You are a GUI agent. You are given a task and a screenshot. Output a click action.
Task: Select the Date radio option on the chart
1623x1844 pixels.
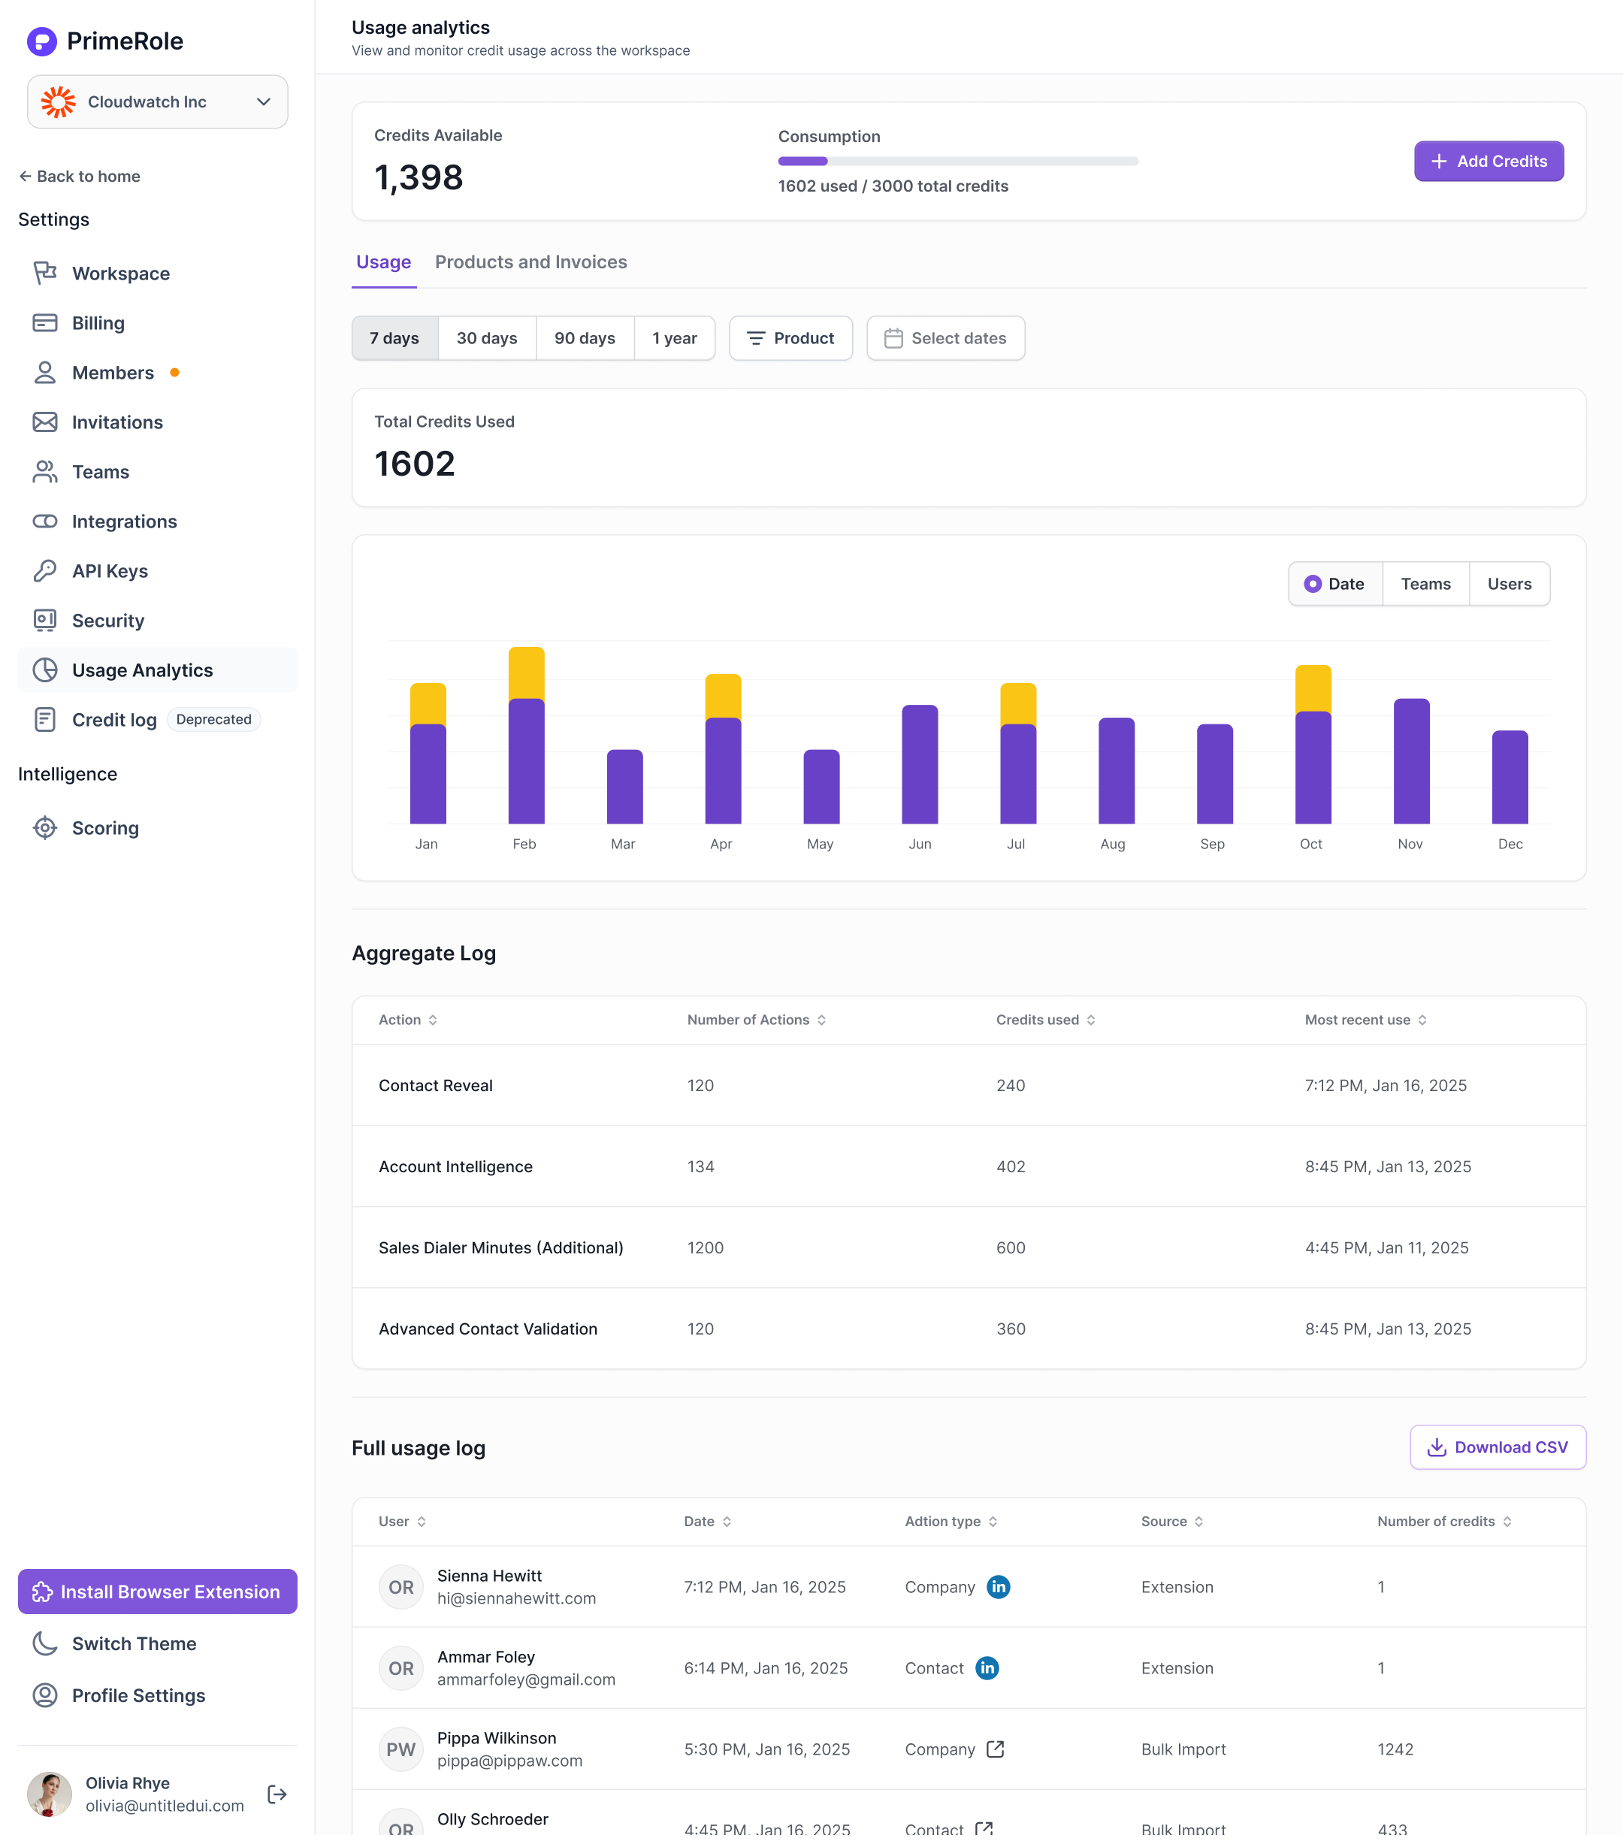coord(1334,584)
